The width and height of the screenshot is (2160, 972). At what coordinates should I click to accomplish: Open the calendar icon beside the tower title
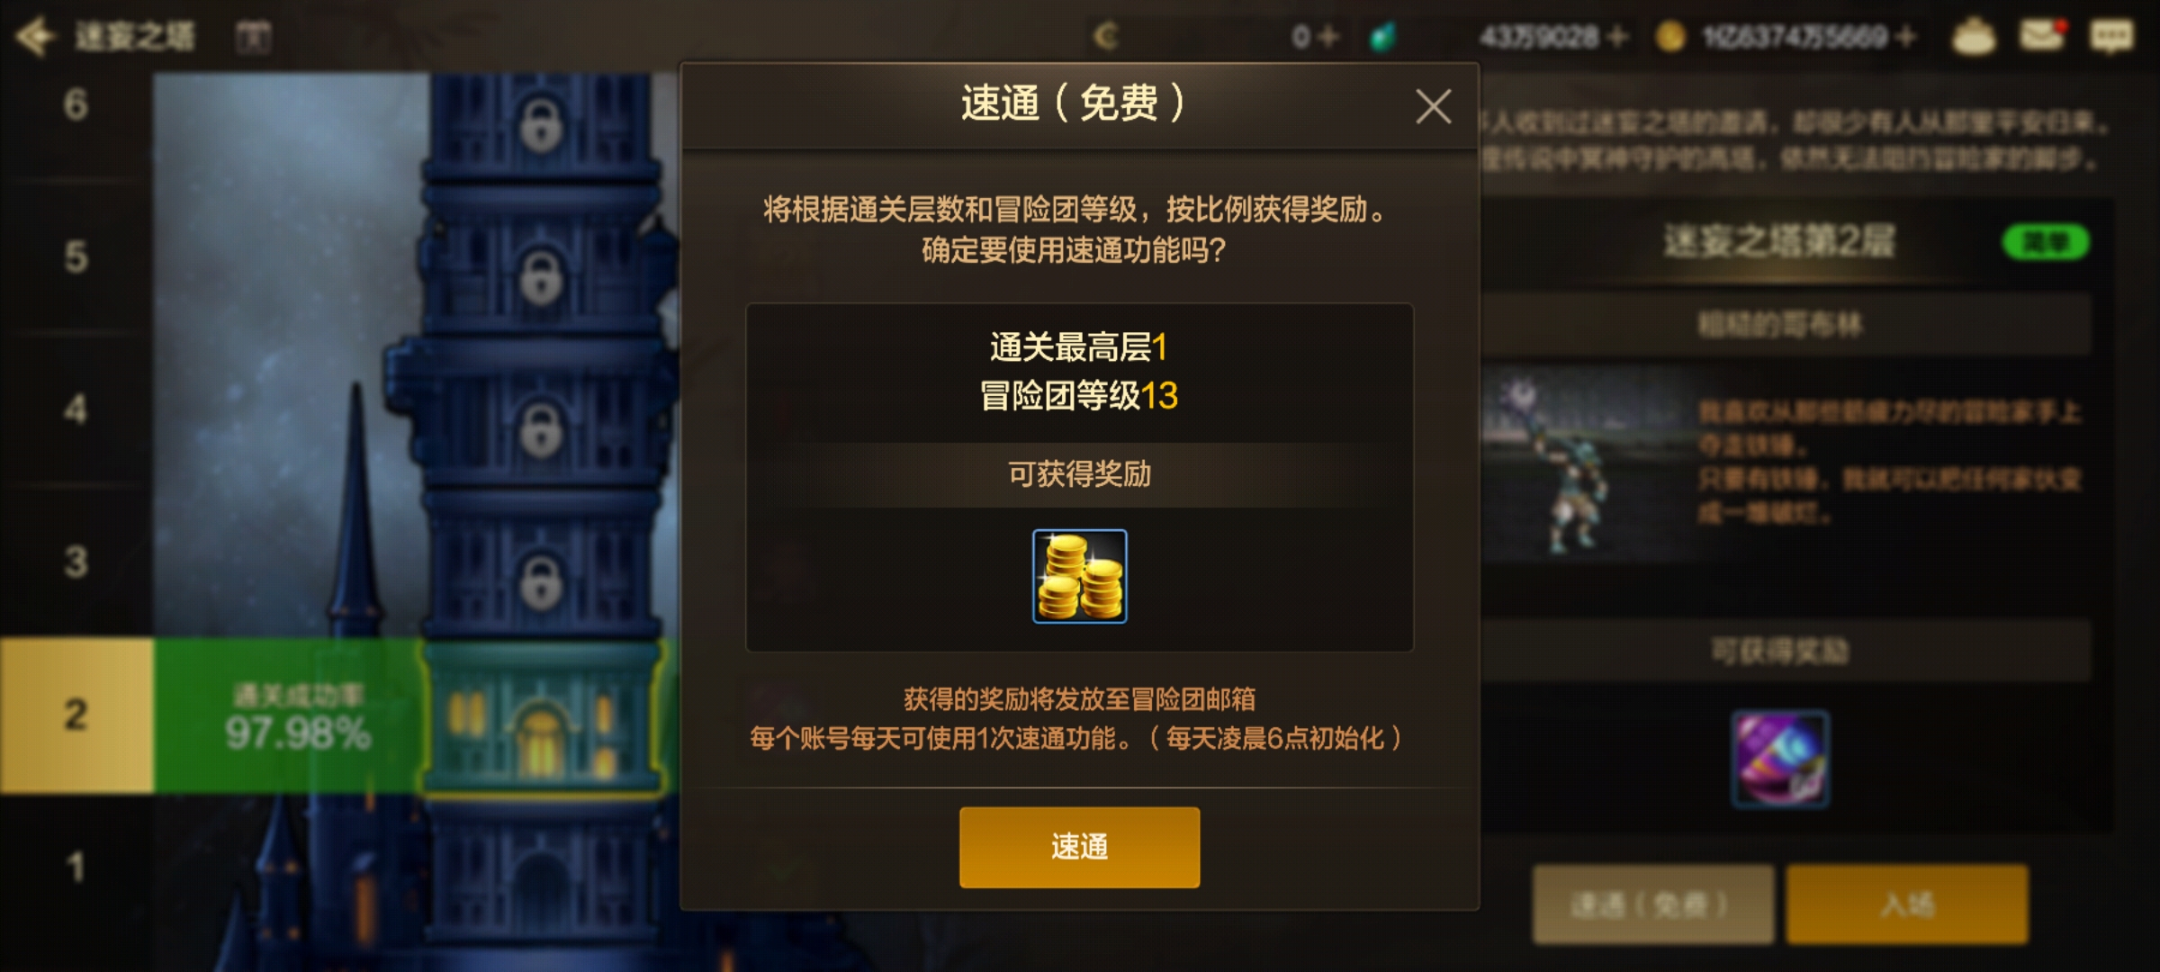tap(253, 37)
